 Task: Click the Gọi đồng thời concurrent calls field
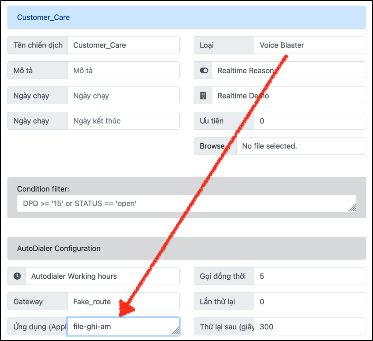point(309,276)
